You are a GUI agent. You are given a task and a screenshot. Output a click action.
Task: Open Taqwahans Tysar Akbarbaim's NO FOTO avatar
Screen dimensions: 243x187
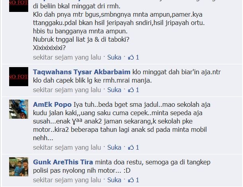point(19,77)
